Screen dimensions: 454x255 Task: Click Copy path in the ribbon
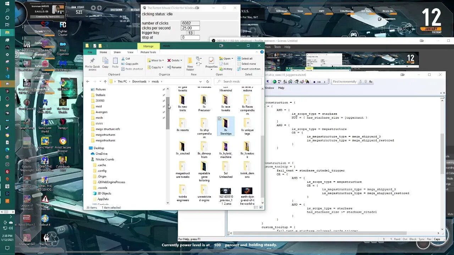pos(129,64)
